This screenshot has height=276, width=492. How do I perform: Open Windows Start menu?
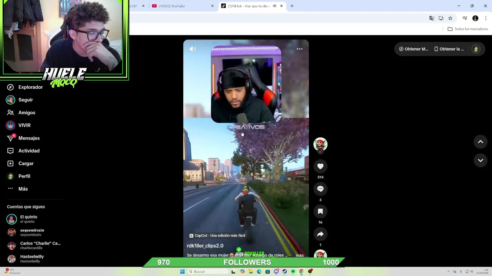click(x=182, y=271)
